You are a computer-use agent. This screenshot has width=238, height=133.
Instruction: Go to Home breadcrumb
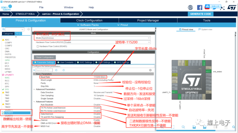click(6, 14)
